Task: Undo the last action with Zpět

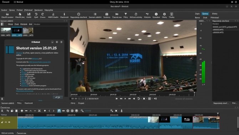Action: 36,15
